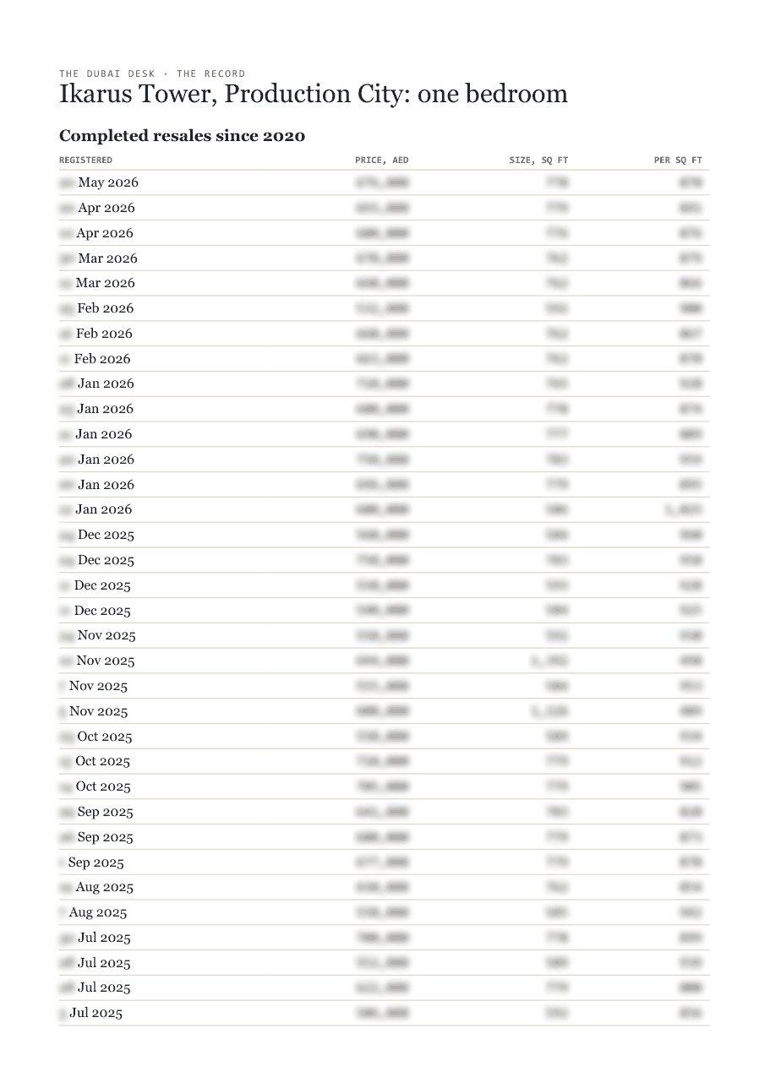
Task: Select the PER SQ FT column header
Action: coord(678,160)
